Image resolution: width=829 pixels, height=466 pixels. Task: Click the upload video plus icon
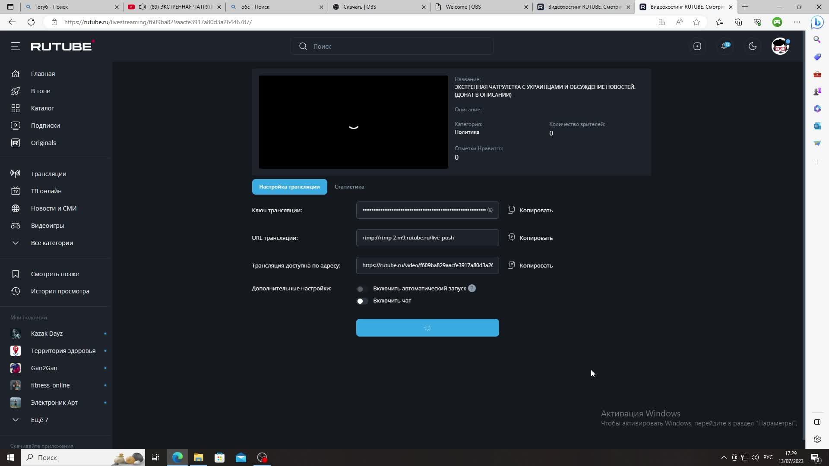(x=697, y=46)
